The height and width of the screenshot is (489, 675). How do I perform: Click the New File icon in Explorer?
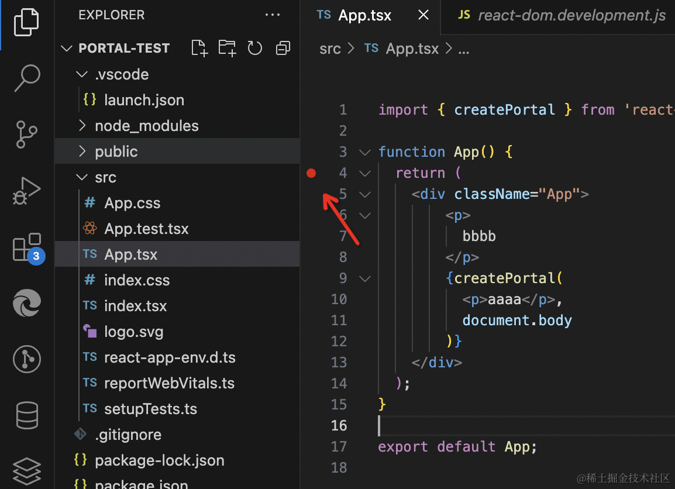(199, 48)
